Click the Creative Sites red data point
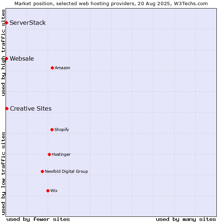 [7, 108]
